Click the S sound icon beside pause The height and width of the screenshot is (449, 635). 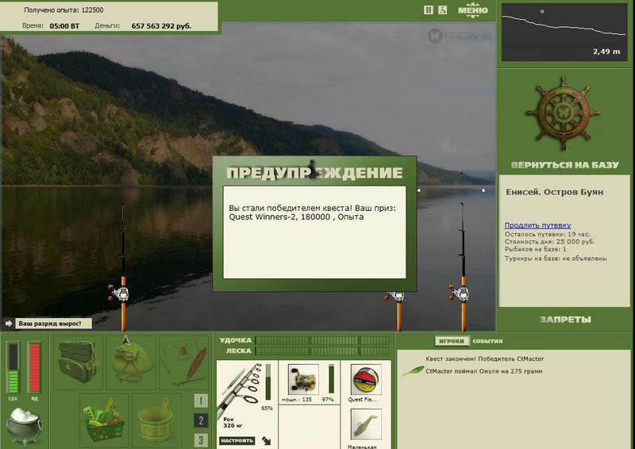tap(443, 10)
